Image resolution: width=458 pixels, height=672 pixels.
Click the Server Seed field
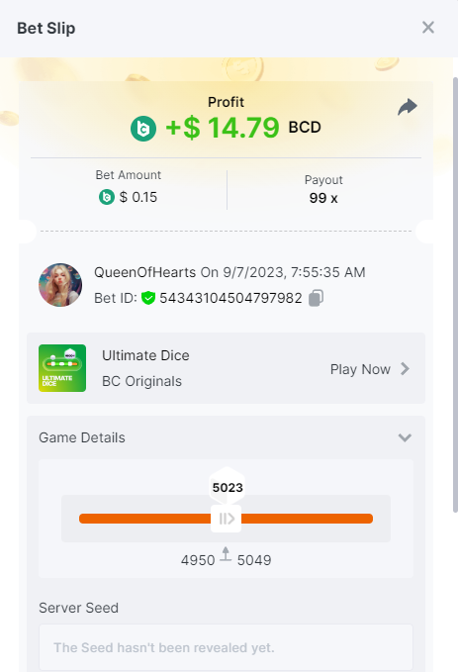226,647
